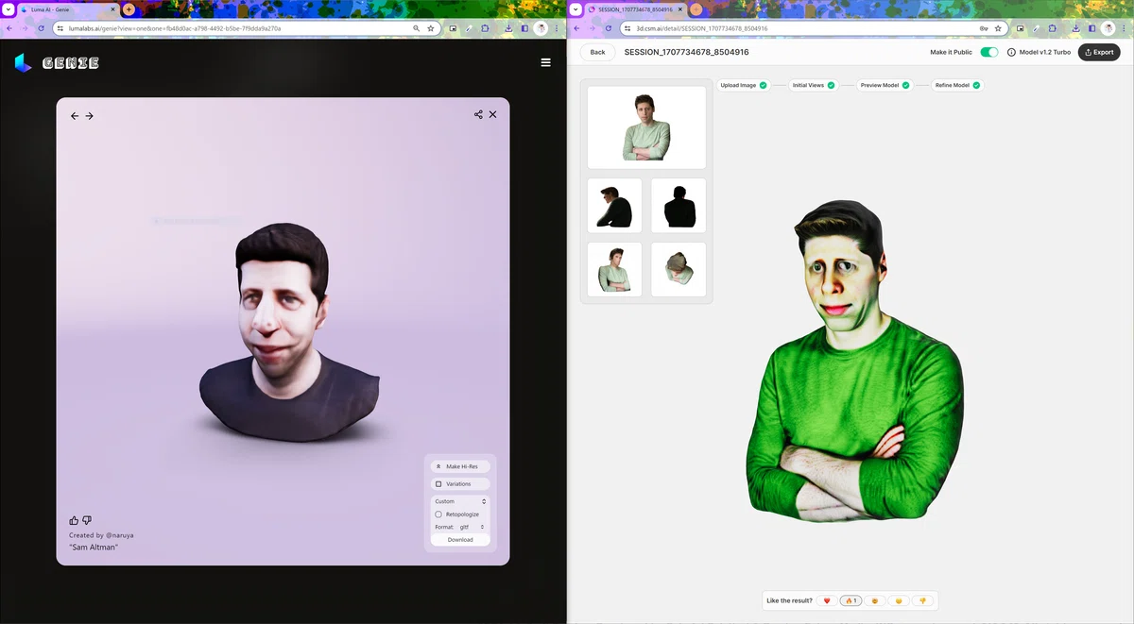
Task: Thumbs down the Genie model
Action: coord(87,520)
